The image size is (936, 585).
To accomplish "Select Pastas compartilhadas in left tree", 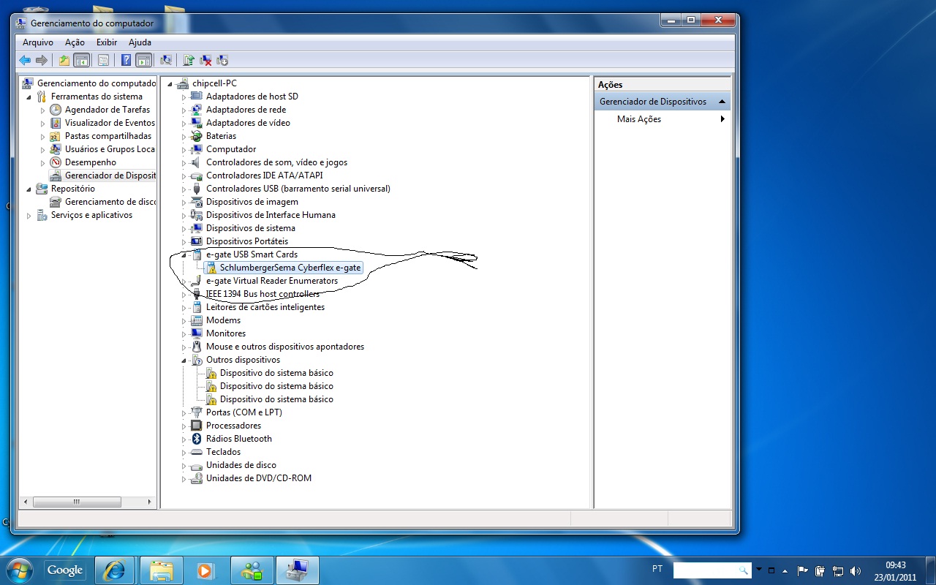I will pos(108,136).
